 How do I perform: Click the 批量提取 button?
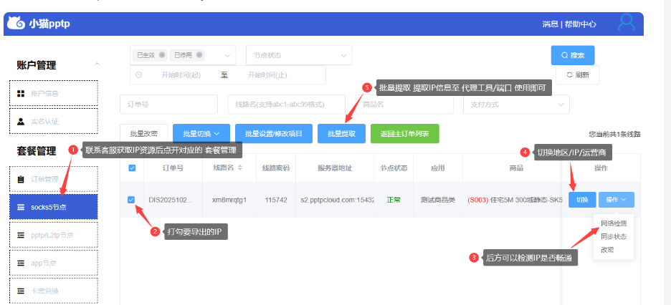pos(341,134)
